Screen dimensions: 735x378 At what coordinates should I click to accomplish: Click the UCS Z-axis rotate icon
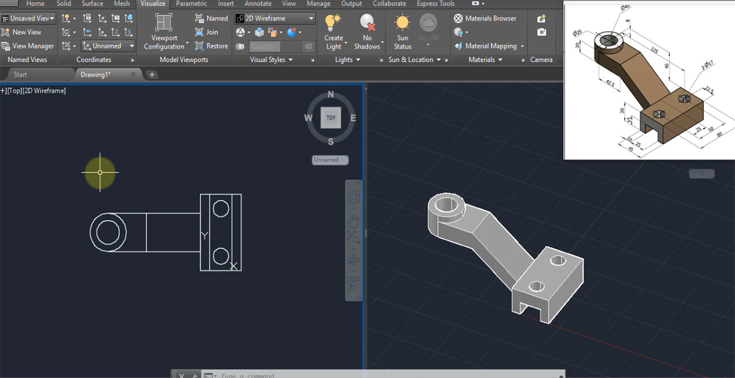click(x=116, y=32)
